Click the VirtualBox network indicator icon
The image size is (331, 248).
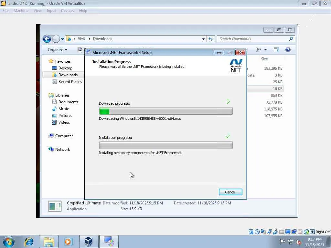click(269, 232)
